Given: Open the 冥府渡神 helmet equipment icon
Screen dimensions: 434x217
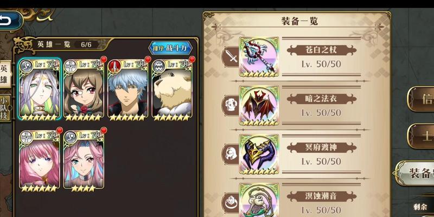Looking at the screenshot, I should click(259, 154).
